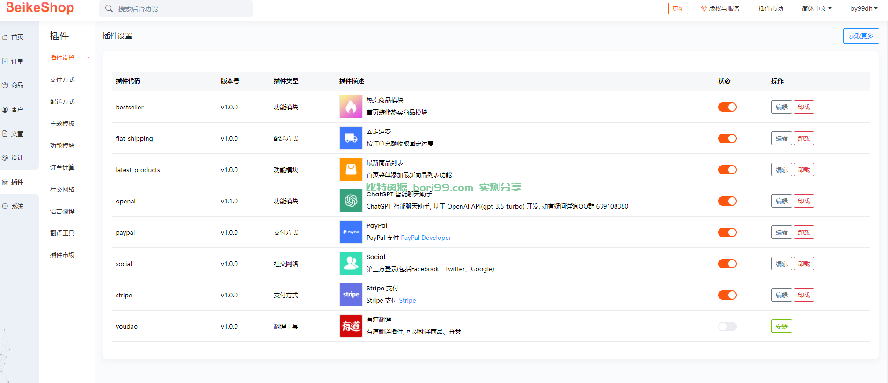This screenshot has height=383, width=888.
Task: Select 功能模块 in the submenu
Action: pos(62,146)
